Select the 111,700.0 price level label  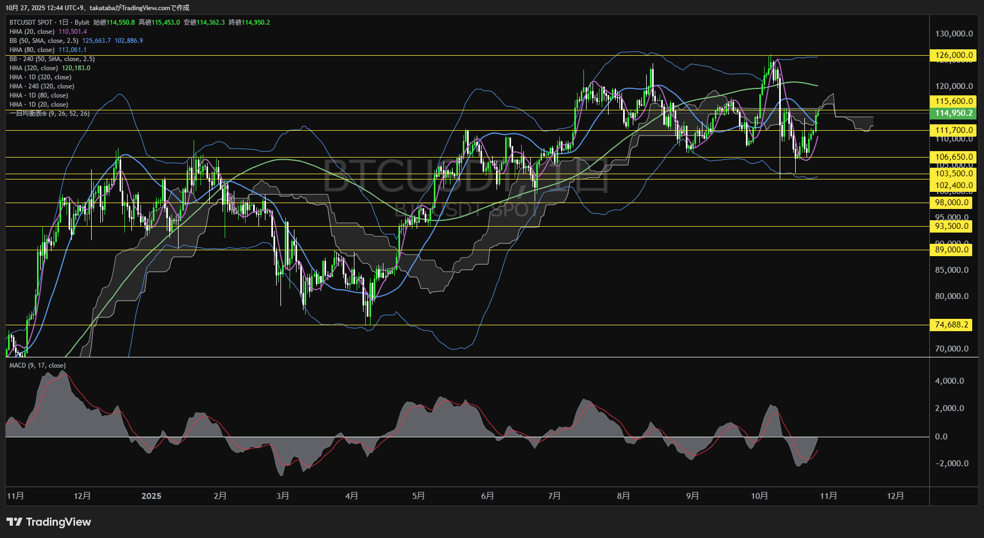pos(953,130)
